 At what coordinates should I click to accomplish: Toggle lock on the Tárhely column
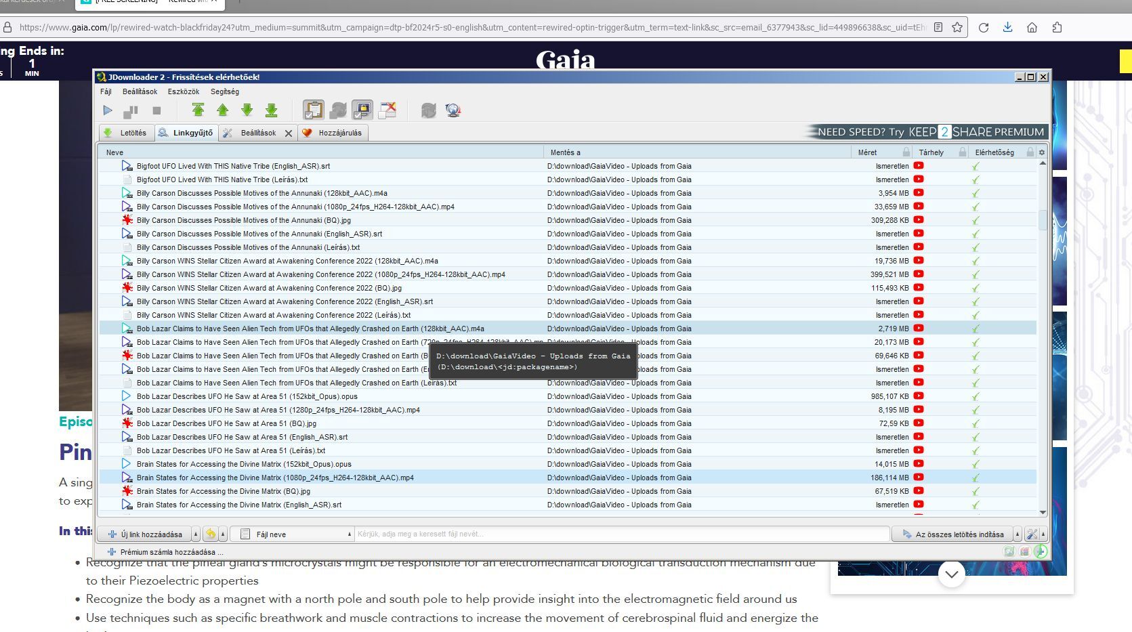(963, 152)
